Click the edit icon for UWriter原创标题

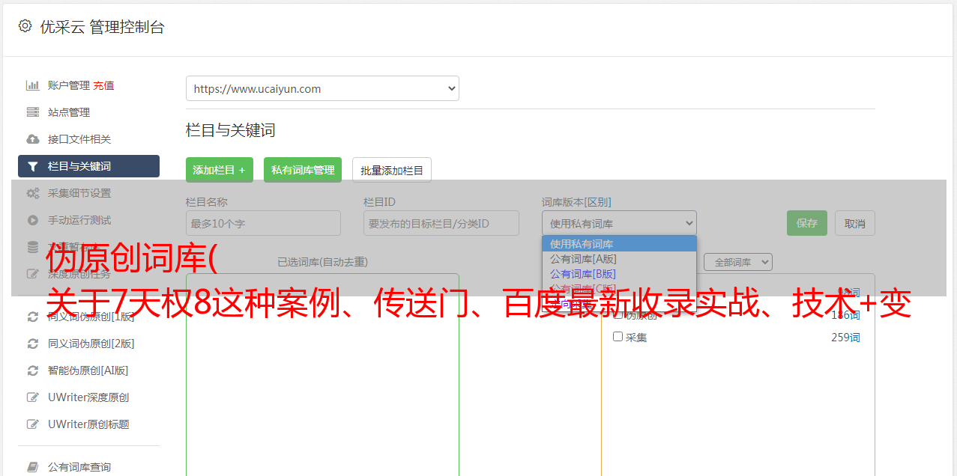click(x=33, y=424)
